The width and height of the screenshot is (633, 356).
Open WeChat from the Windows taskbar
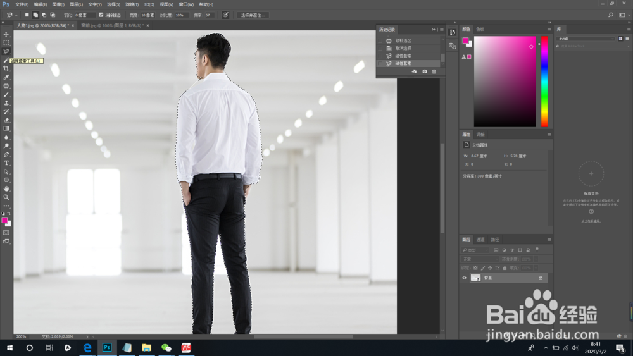(x=166, y=348)
